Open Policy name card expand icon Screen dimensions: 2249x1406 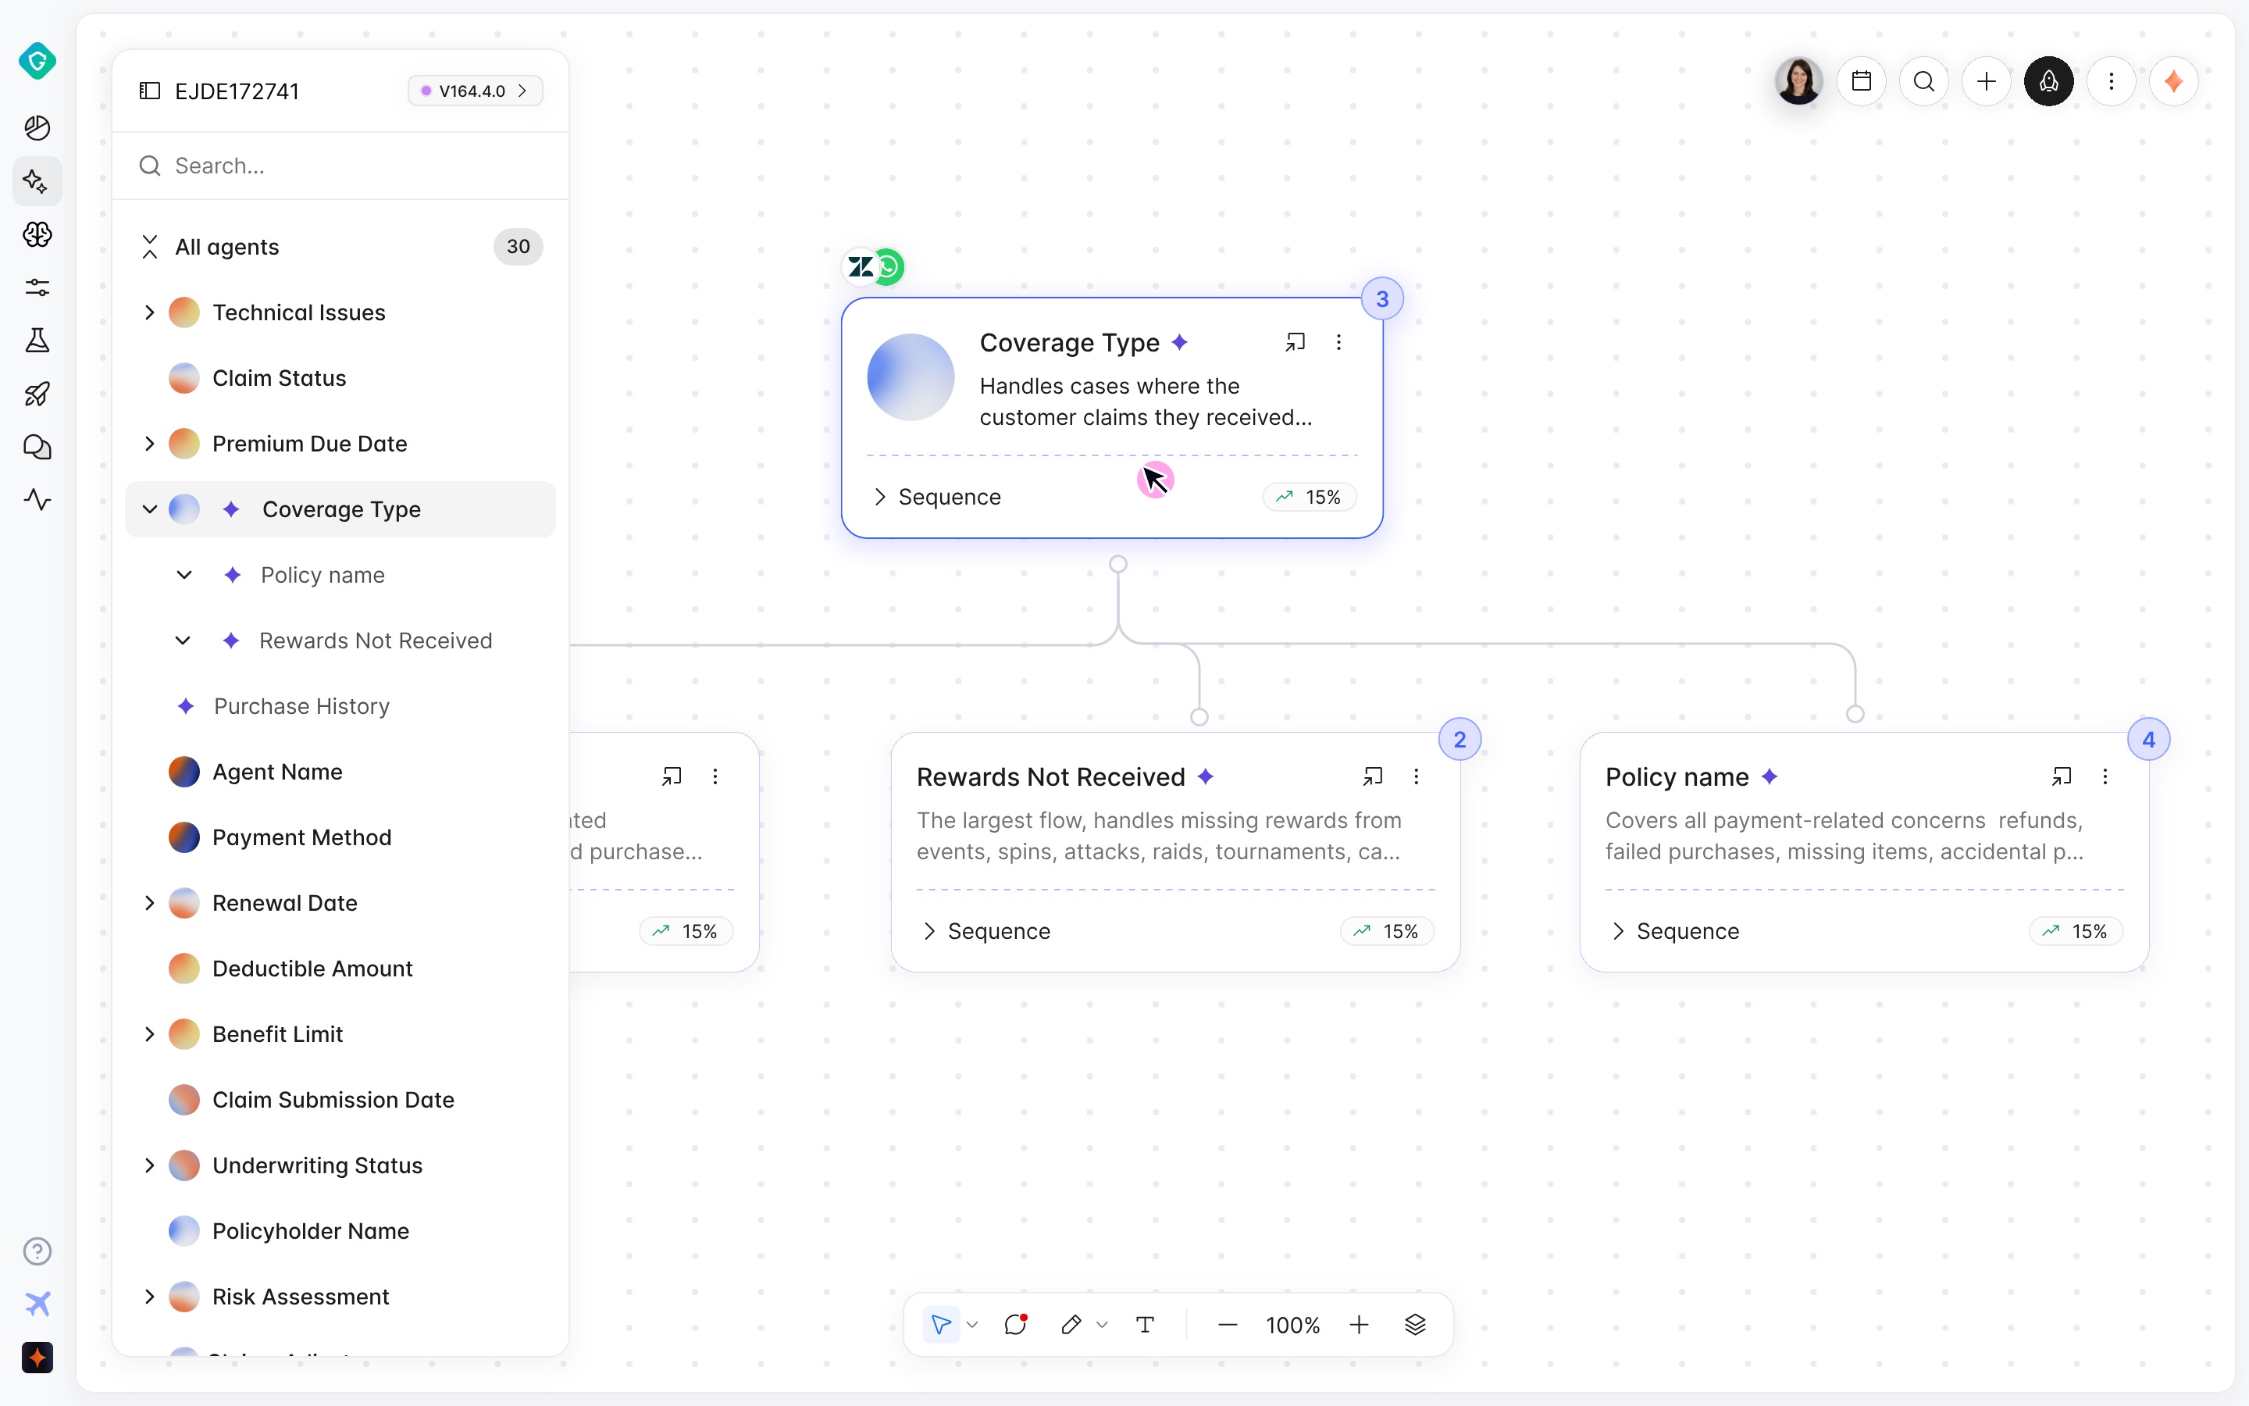2062,776
